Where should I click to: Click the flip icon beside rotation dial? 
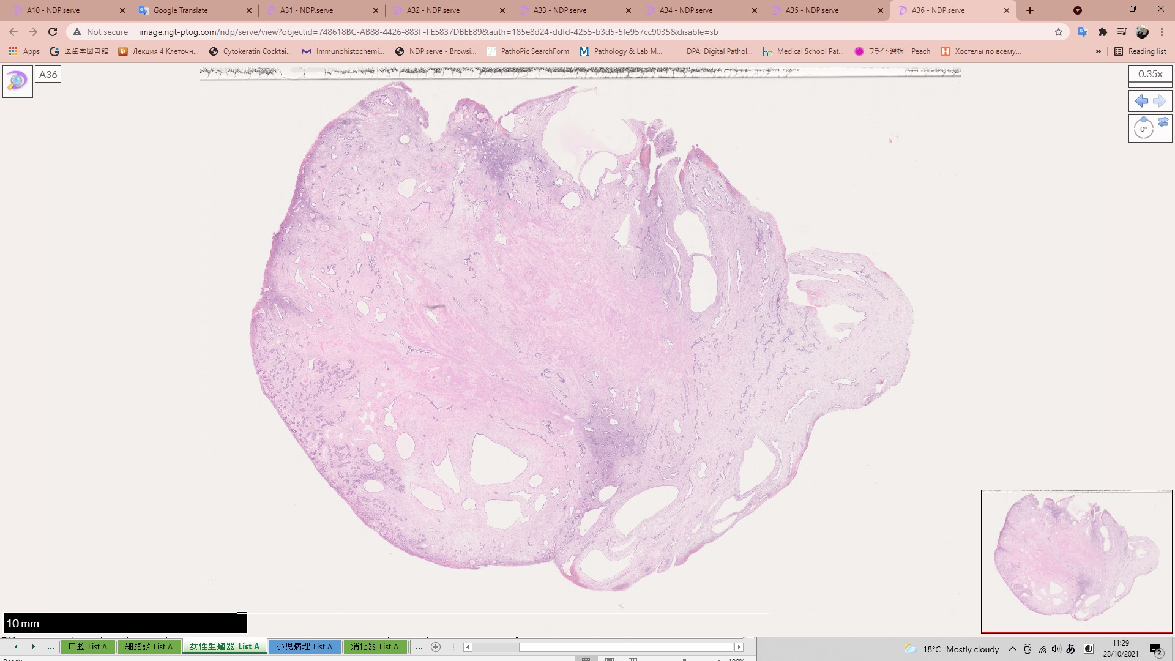tap(1163, 122)
